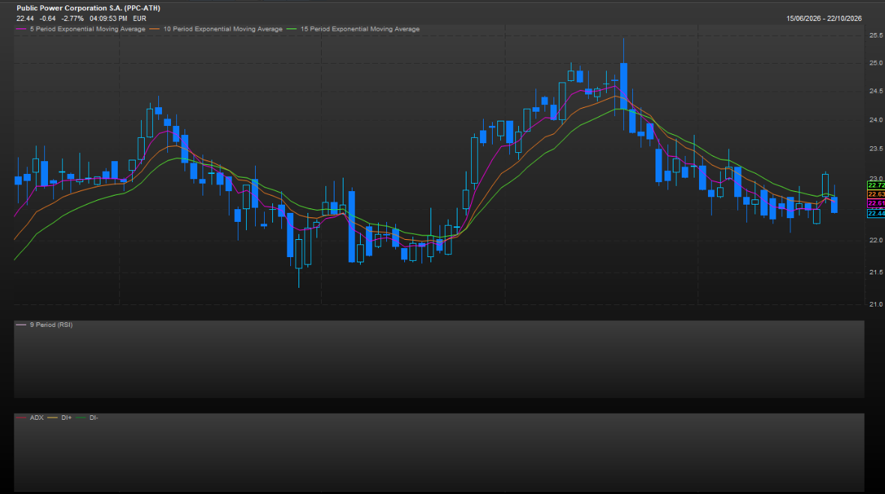The height and width of the screenshot is (494, 885).
Task: Select the 15 Period Exponential Moving Average legend
Action: (x=360, y=28)
